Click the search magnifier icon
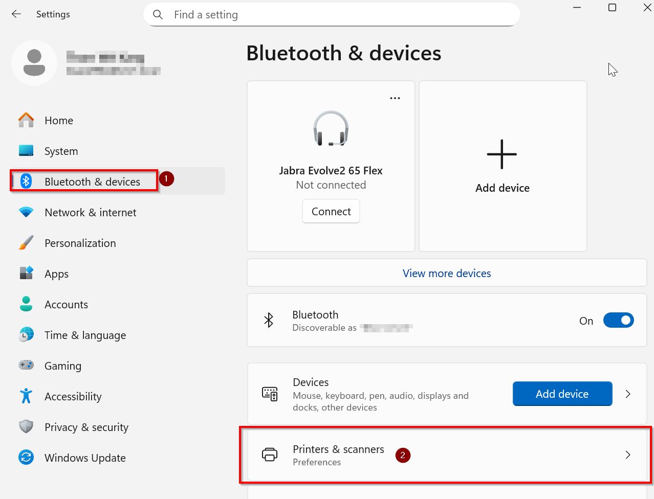Screen dimensions: 654x499 click(158, 15)
